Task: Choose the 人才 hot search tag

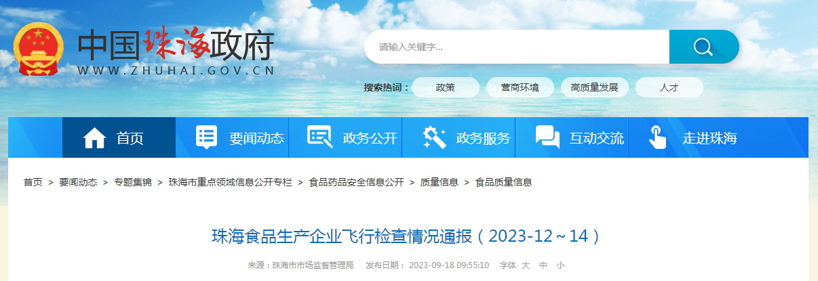Action: 669,87
